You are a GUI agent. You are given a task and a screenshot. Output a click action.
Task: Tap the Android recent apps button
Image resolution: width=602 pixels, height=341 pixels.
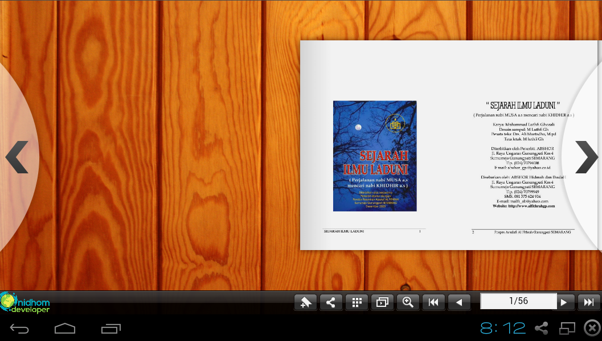111,328
